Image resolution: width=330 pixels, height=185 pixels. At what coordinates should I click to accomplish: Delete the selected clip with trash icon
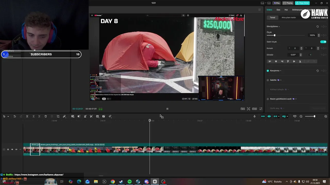click(x=46, y=116)
